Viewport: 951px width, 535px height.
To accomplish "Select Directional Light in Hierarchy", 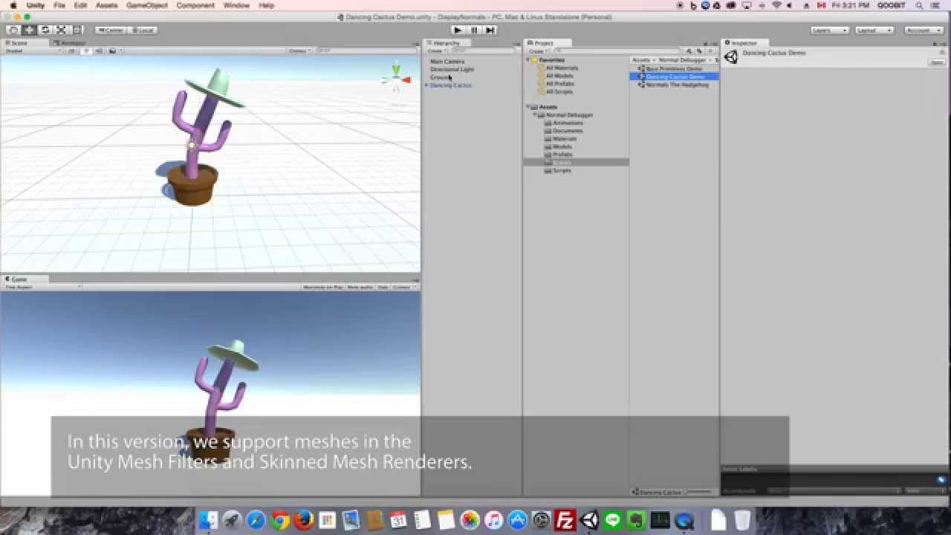I will (x=452, y=70).
